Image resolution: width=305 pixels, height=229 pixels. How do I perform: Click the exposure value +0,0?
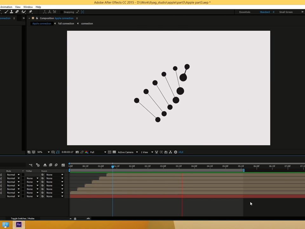pos(181,152)
